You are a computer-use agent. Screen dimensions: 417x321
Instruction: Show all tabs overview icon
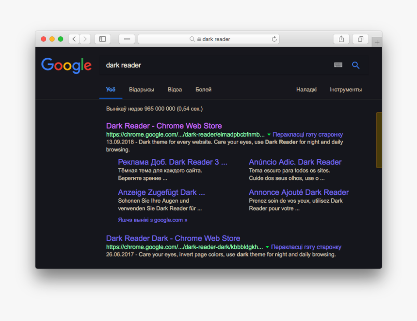pyautogui.click(x=360, y=39)
